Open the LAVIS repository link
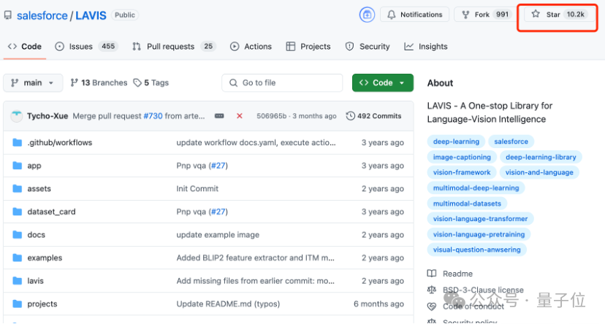605x324 pixels. (91, 15)
